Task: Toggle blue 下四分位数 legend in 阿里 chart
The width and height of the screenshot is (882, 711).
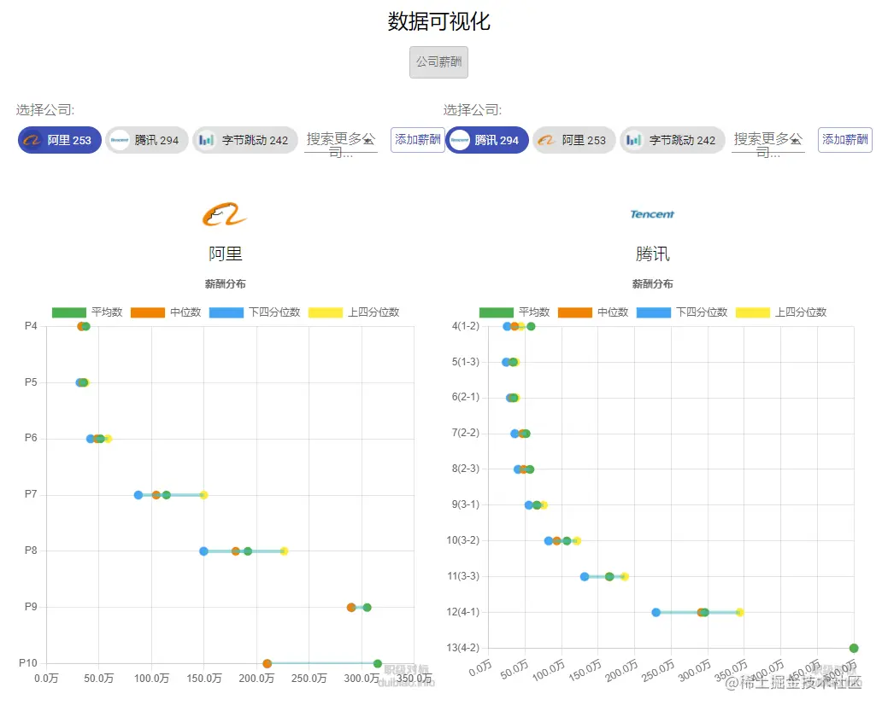Action: click(255, 312)
